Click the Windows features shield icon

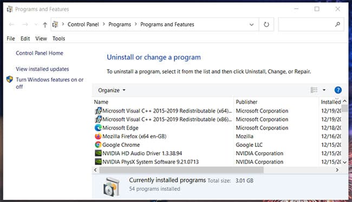(10, 79)
